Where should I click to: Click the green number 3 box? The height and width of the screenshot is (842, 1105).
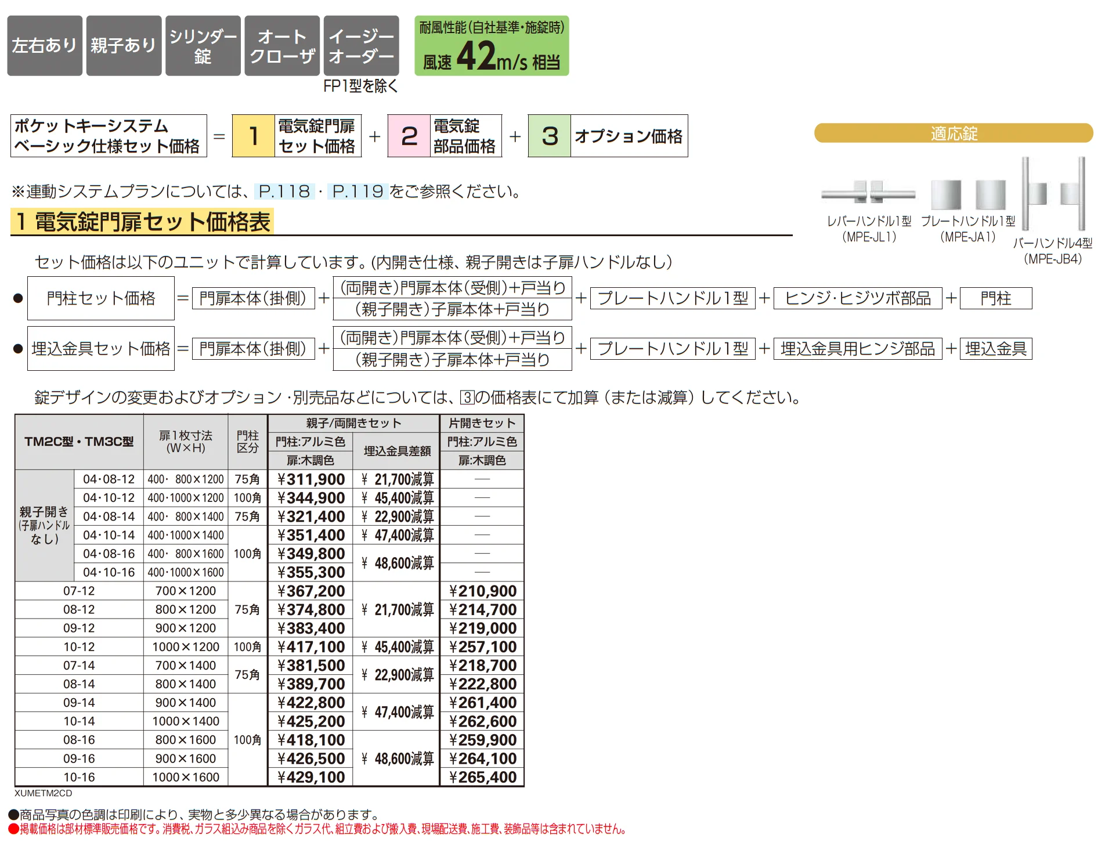click(550, 136)
